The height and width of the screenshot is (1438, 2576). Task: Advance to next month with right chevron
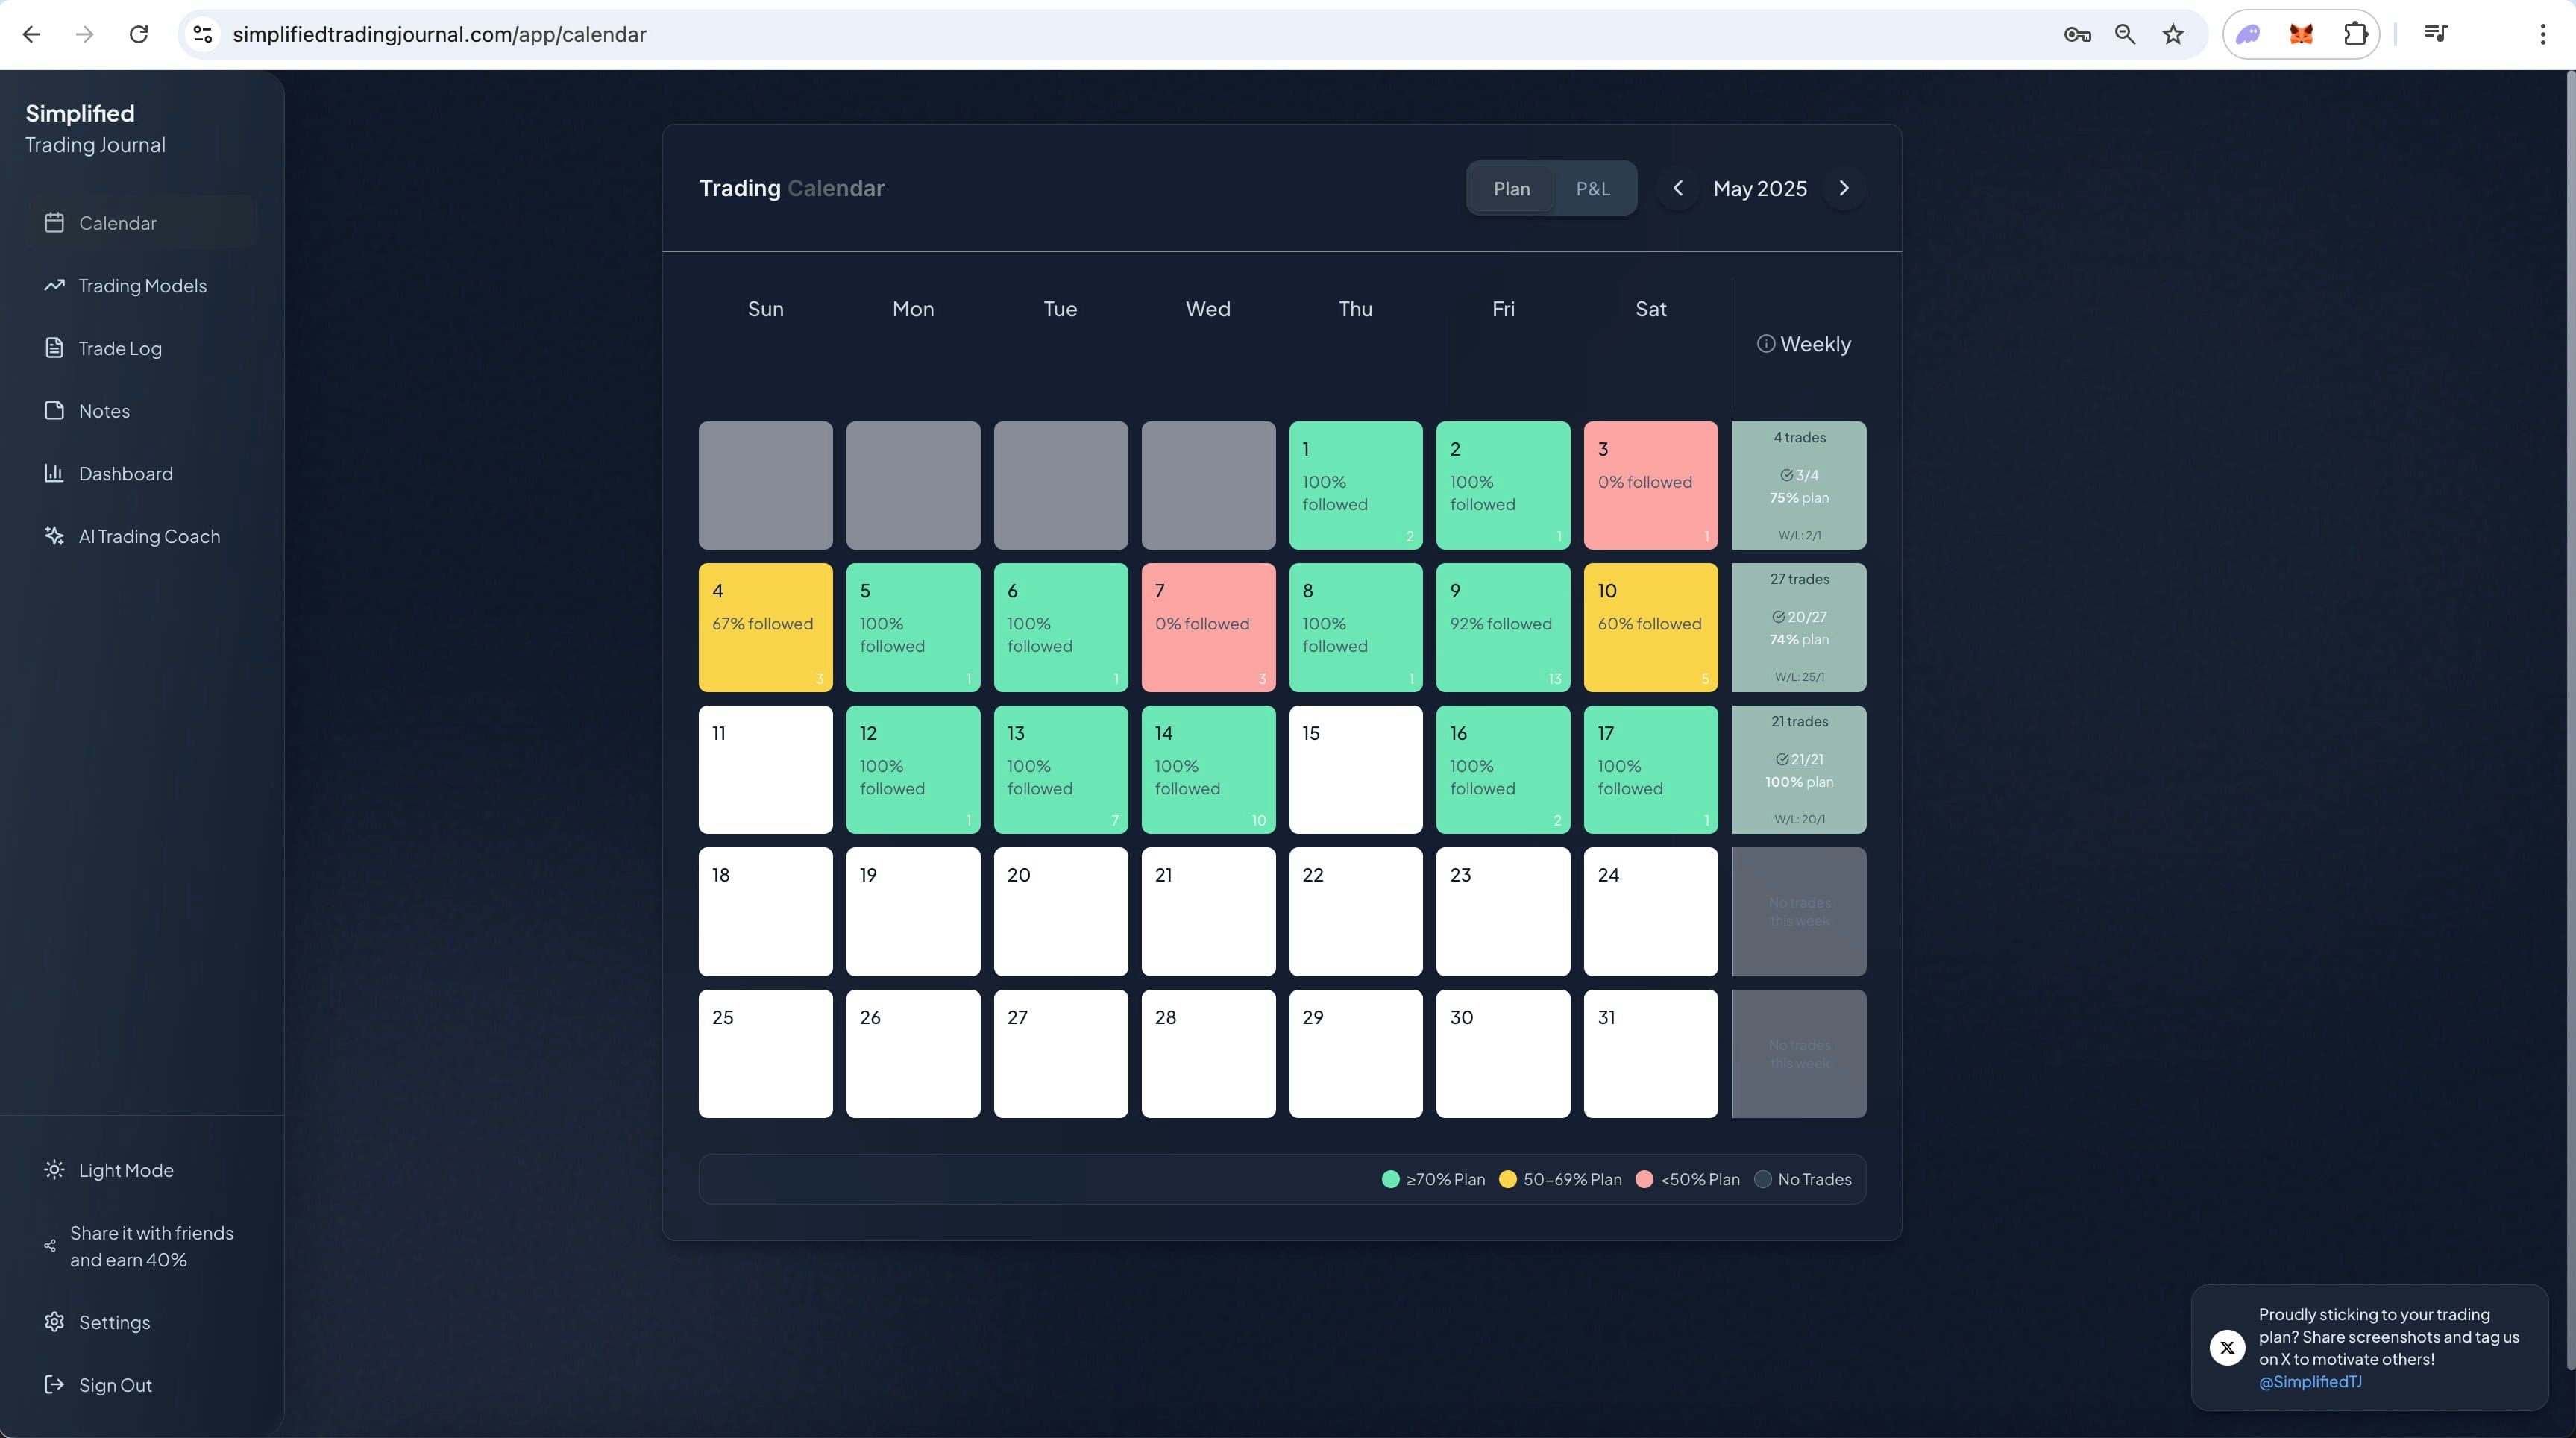coord(1844,188)
